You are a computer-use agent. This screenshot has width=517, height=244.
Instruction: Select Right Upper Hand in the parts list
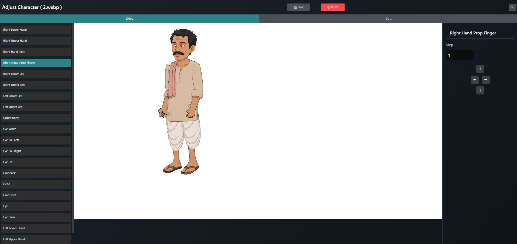(36, 41)
